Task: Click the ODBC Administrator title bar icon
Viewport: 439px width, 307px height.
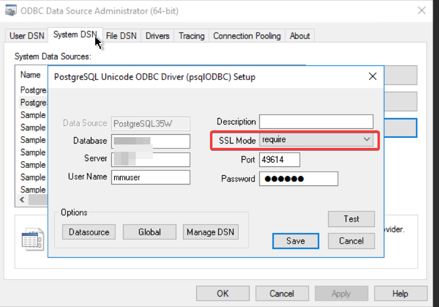Action: [11, 11]
